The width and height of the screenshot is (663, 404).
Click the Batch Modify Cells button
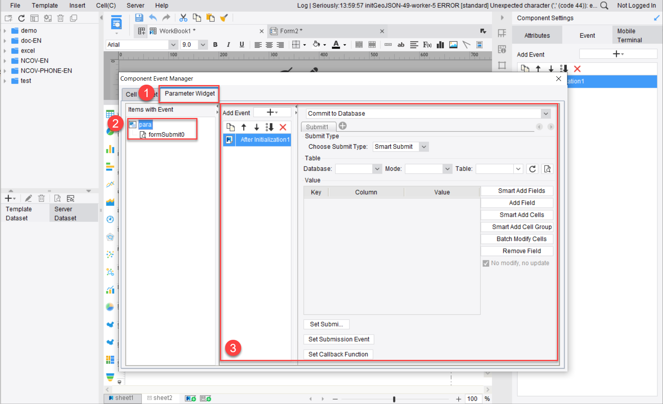[x=517, y=239]
